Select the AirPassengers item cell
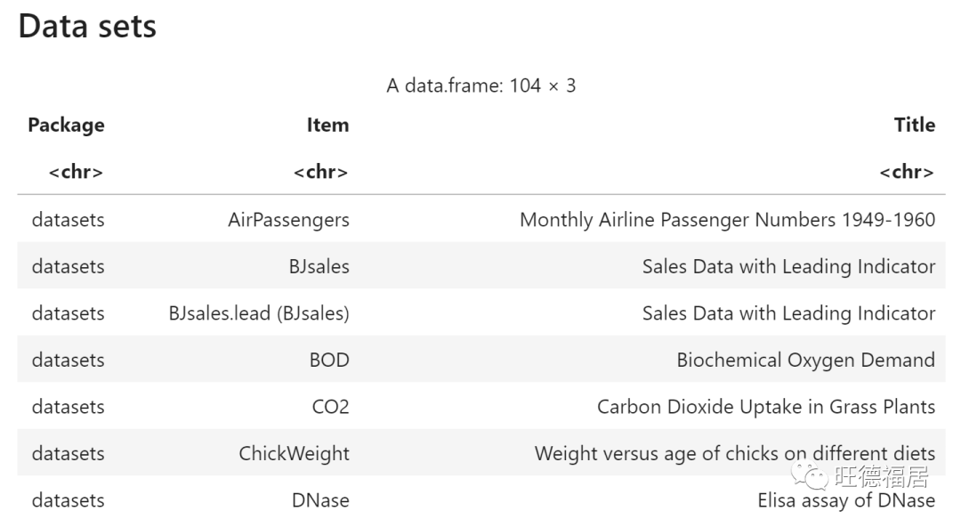The image size is (961, 519). point(288,220)
